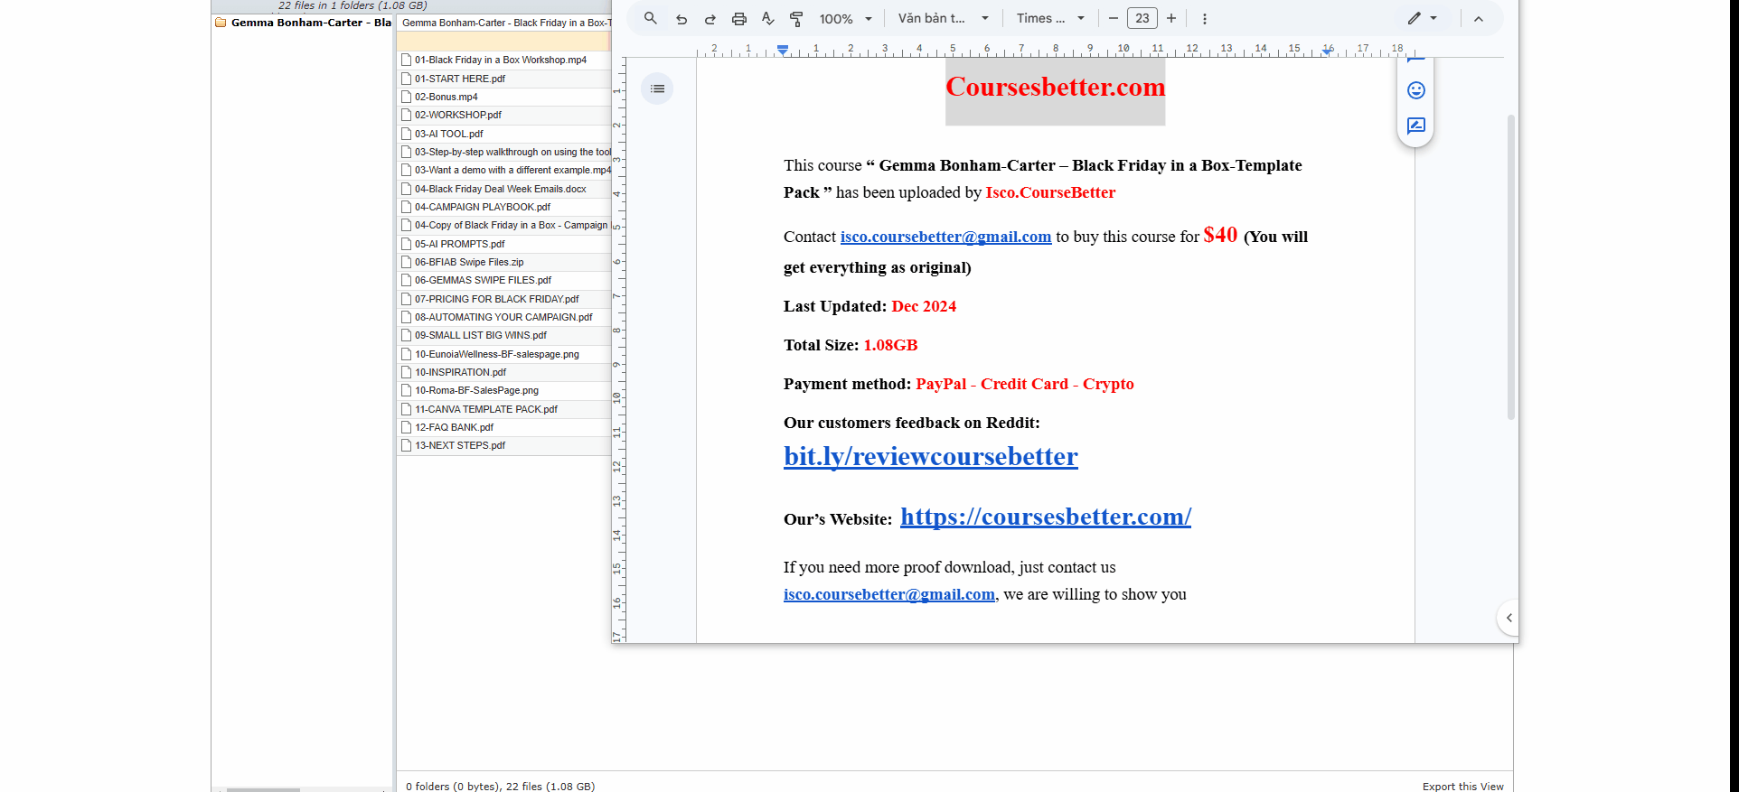Image resolution: width=1739 pixels, height=792 pixels.
Task: Add an emoji reaction
Action: click(x=1415, y=90)
